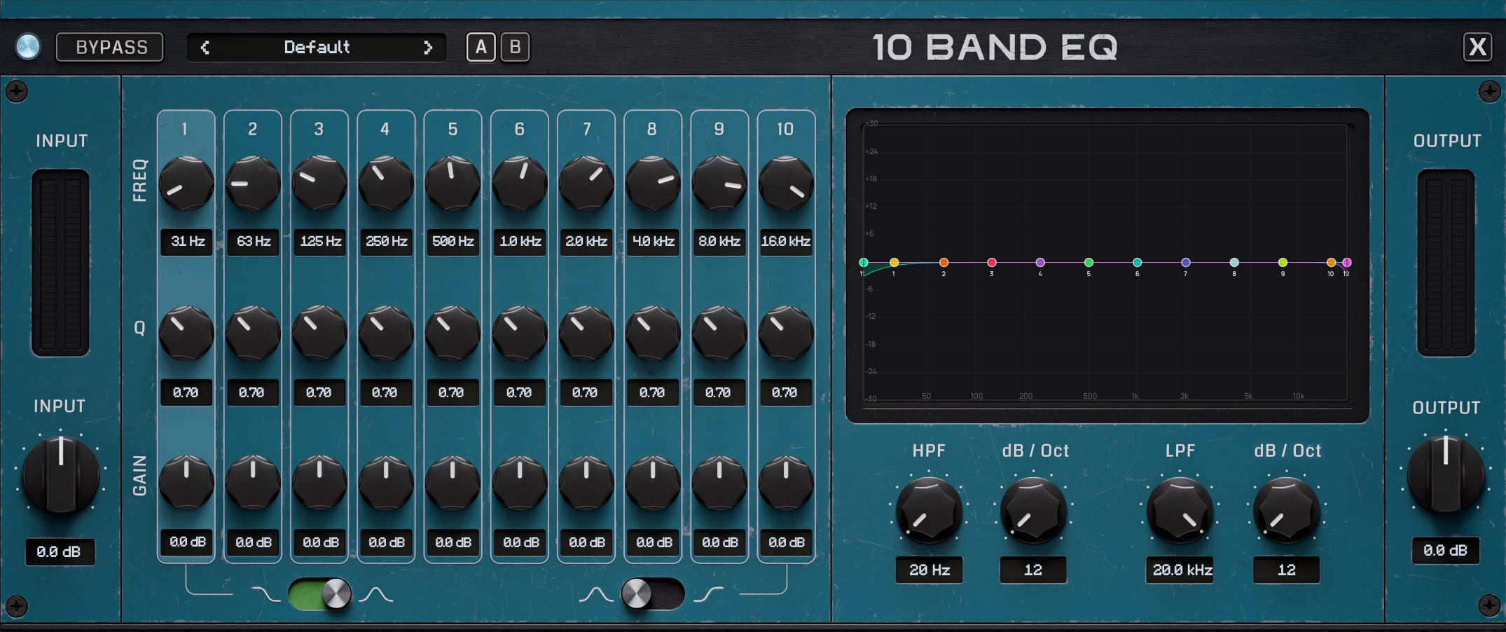Click the red band 3 graph node
The width and height of the screenshot is (1506, 632).
(x=991, y=263)
